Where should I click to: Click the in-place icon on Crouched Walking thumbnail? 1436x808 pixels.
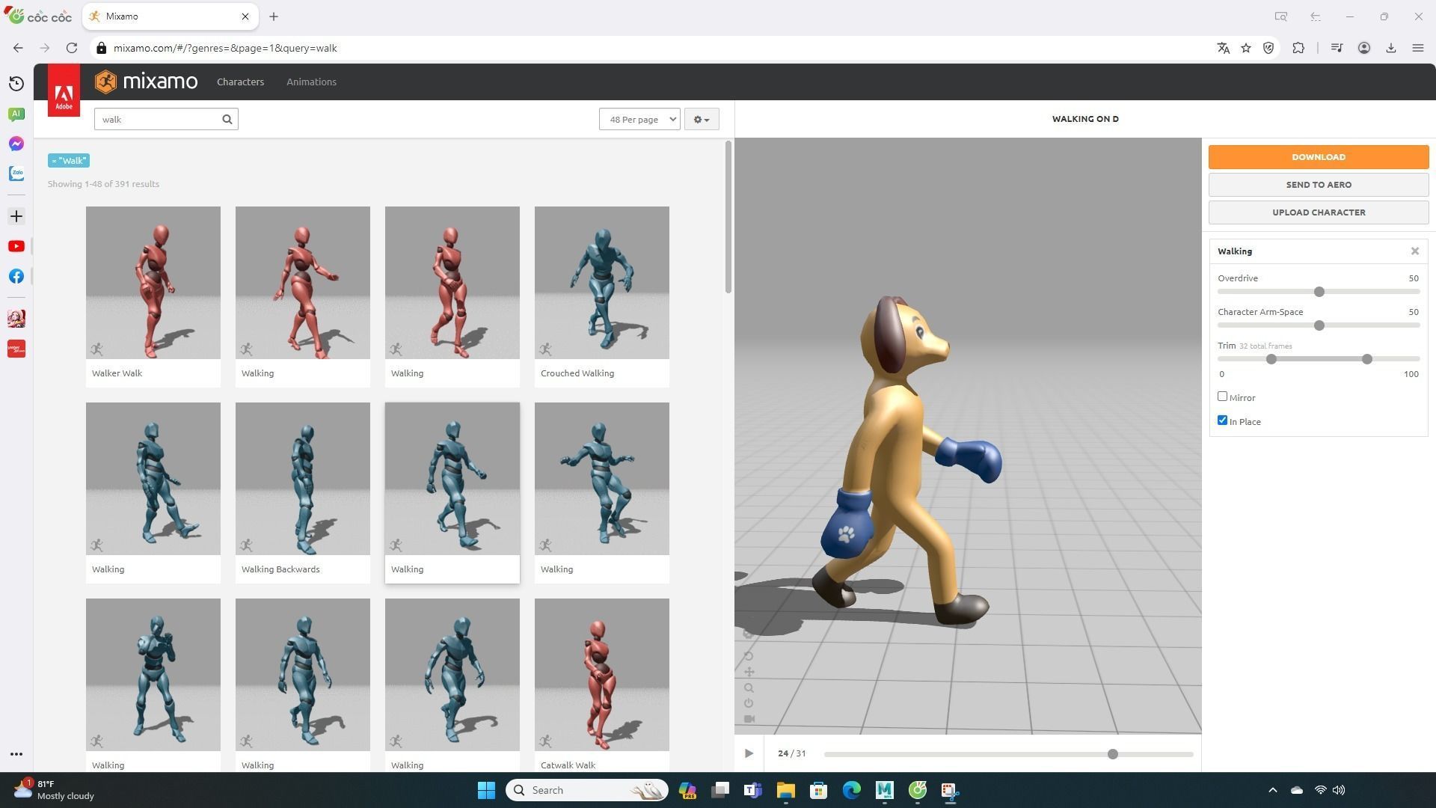tap(545, 349)
